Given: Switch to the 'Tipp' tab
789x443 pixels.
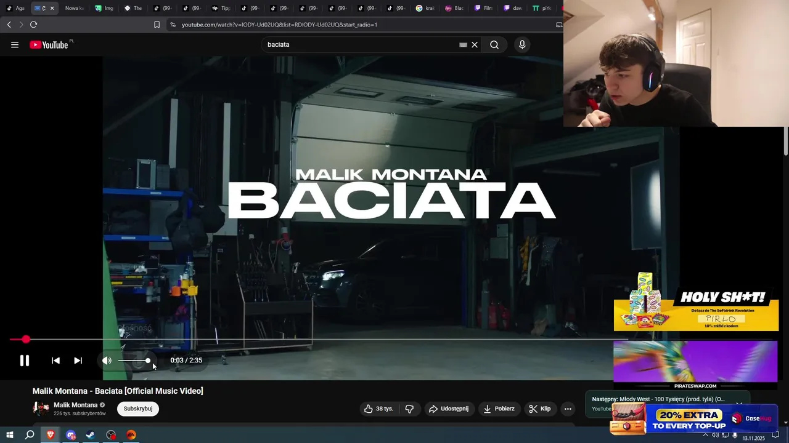Looking at the screenshot, I should click(221, 9).
